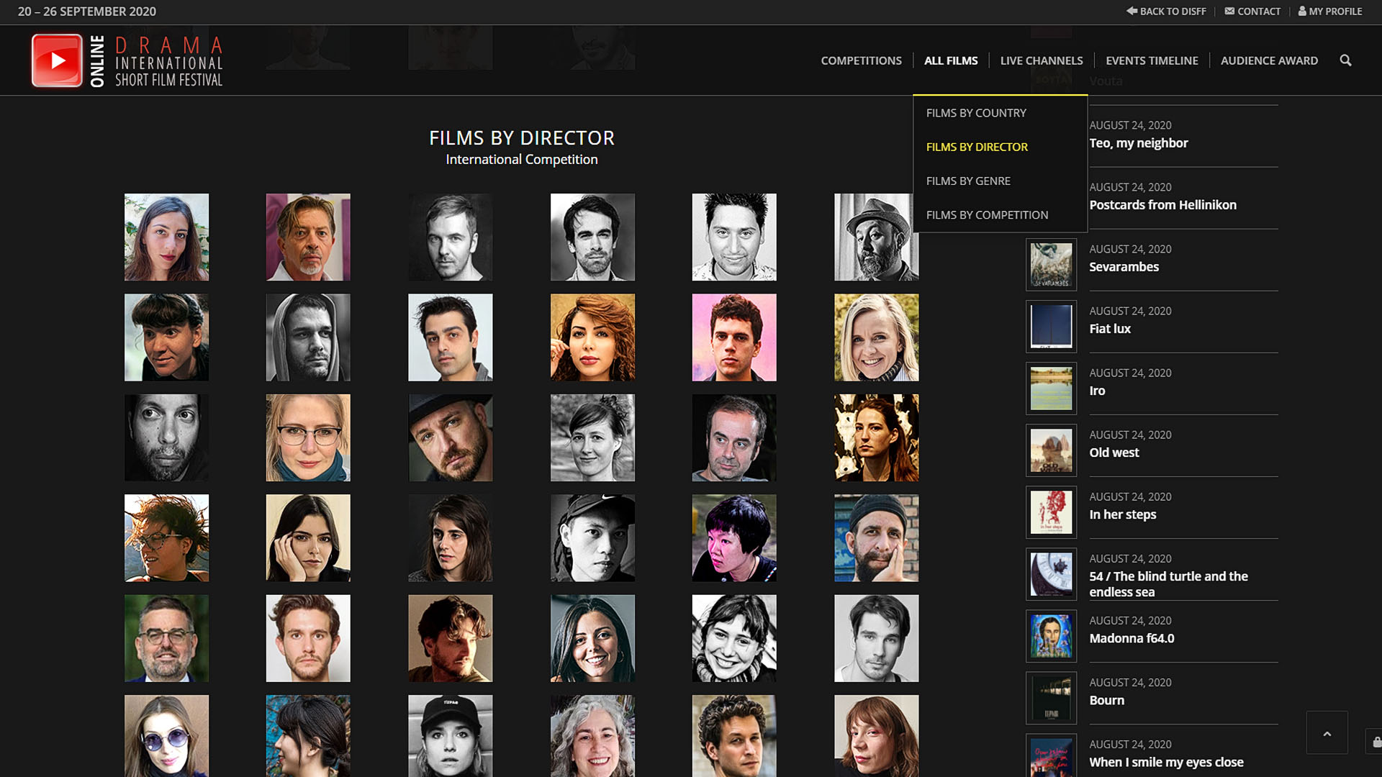Open Live Channels menu
This screenshot has width=1382, height=777.
coord(1041,61)
